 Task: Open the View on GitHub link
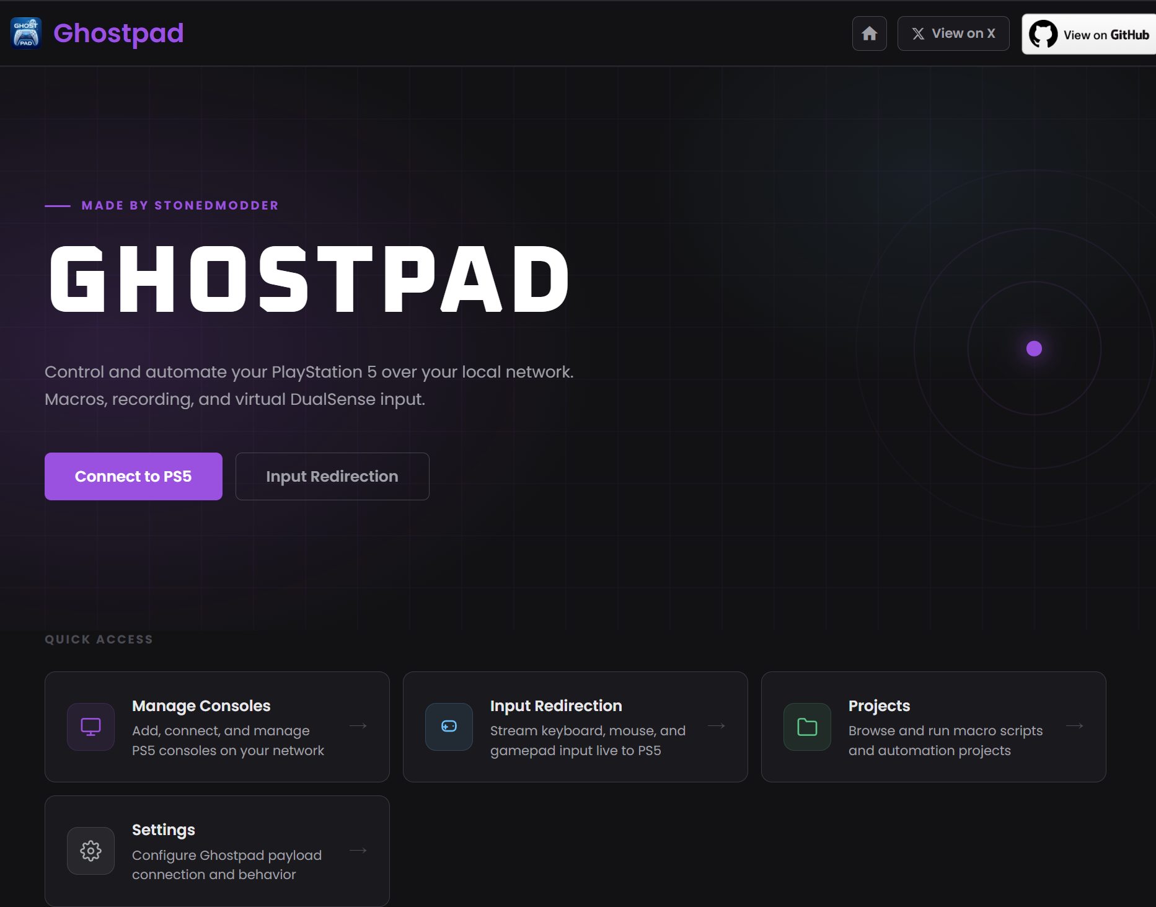click(1089, 34)
